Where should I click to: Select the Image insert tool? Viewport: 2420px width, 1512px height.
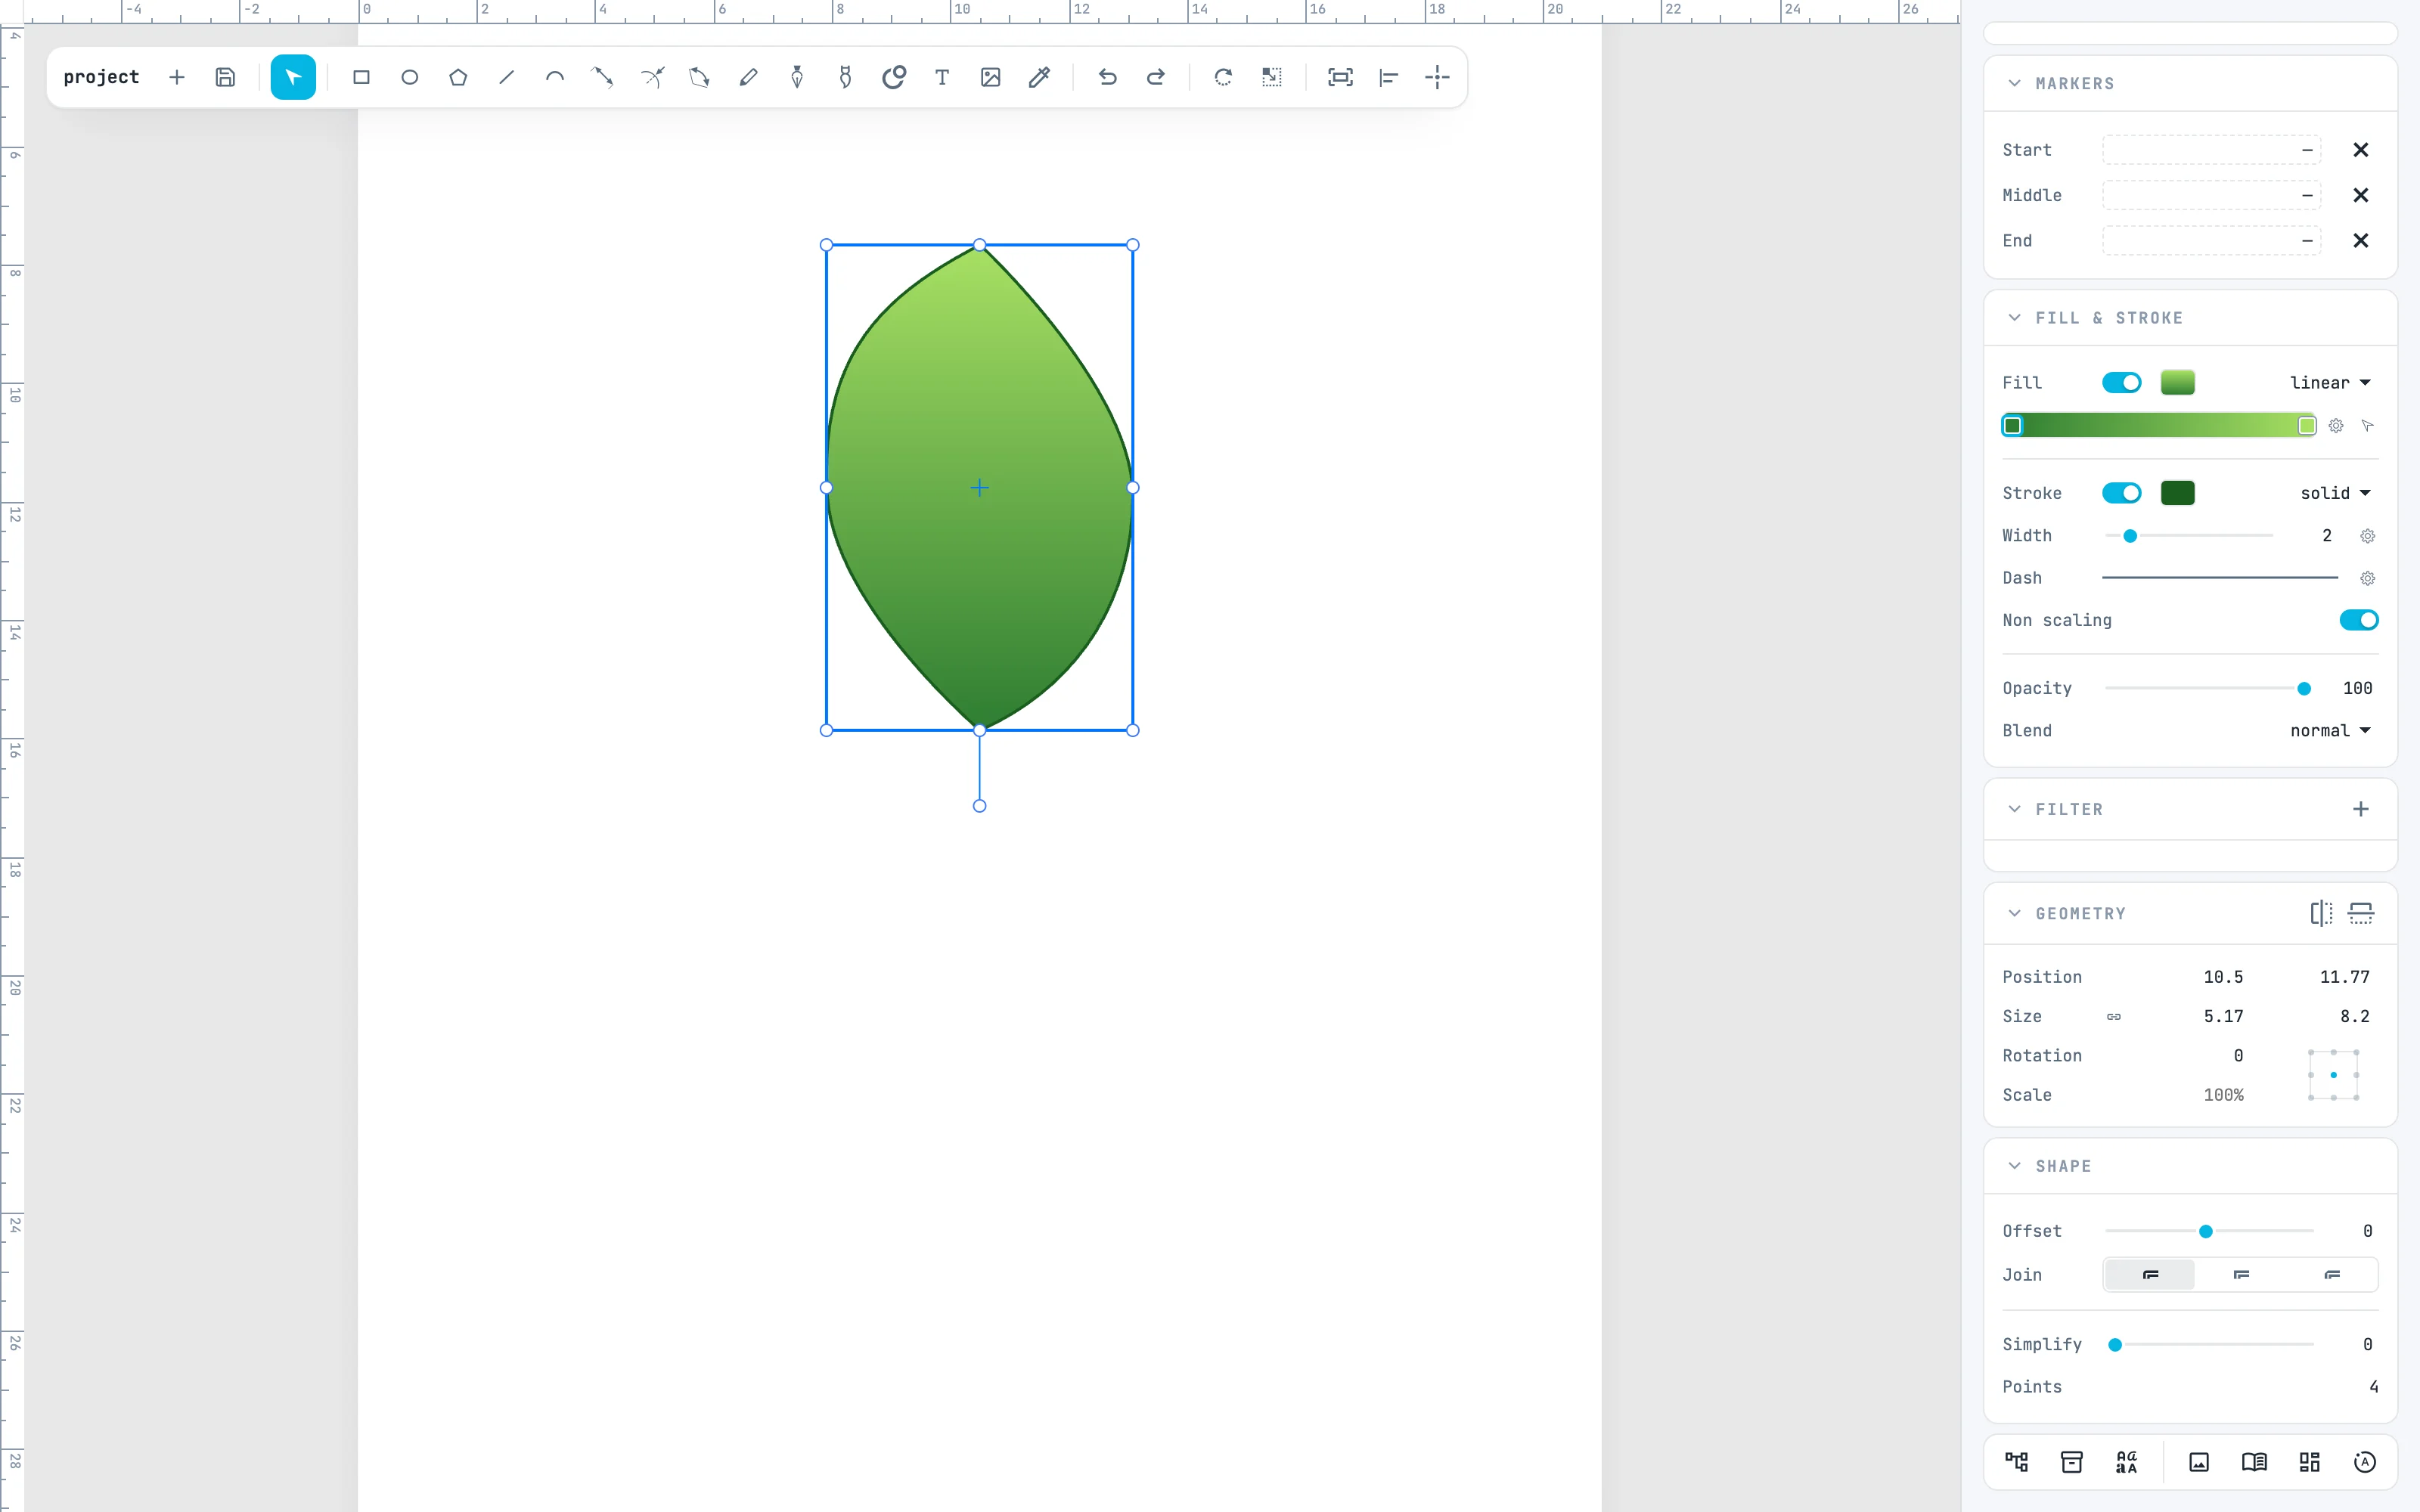991,77
